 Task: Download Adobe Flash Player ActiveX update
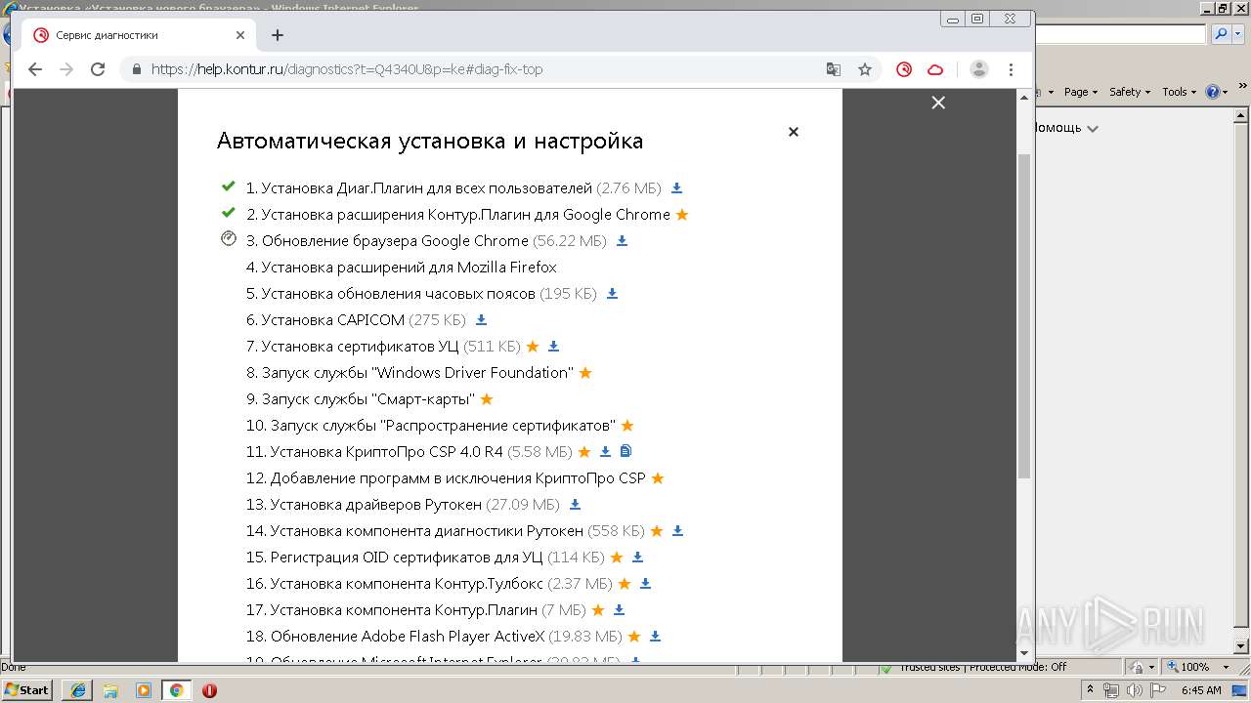[x=655, y=637]
